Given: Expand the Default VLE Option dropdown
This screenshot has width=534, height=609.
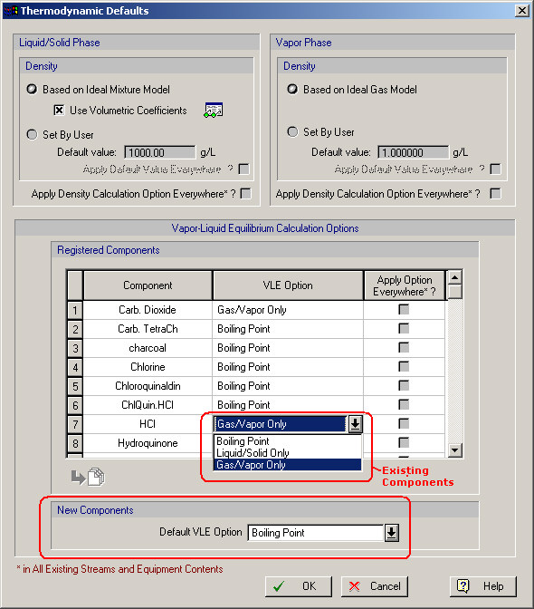Looking at the screenshot, I should click(x=392, y=533).
